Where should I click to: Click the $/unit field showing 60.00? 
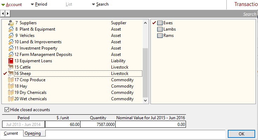click(63, 125)
